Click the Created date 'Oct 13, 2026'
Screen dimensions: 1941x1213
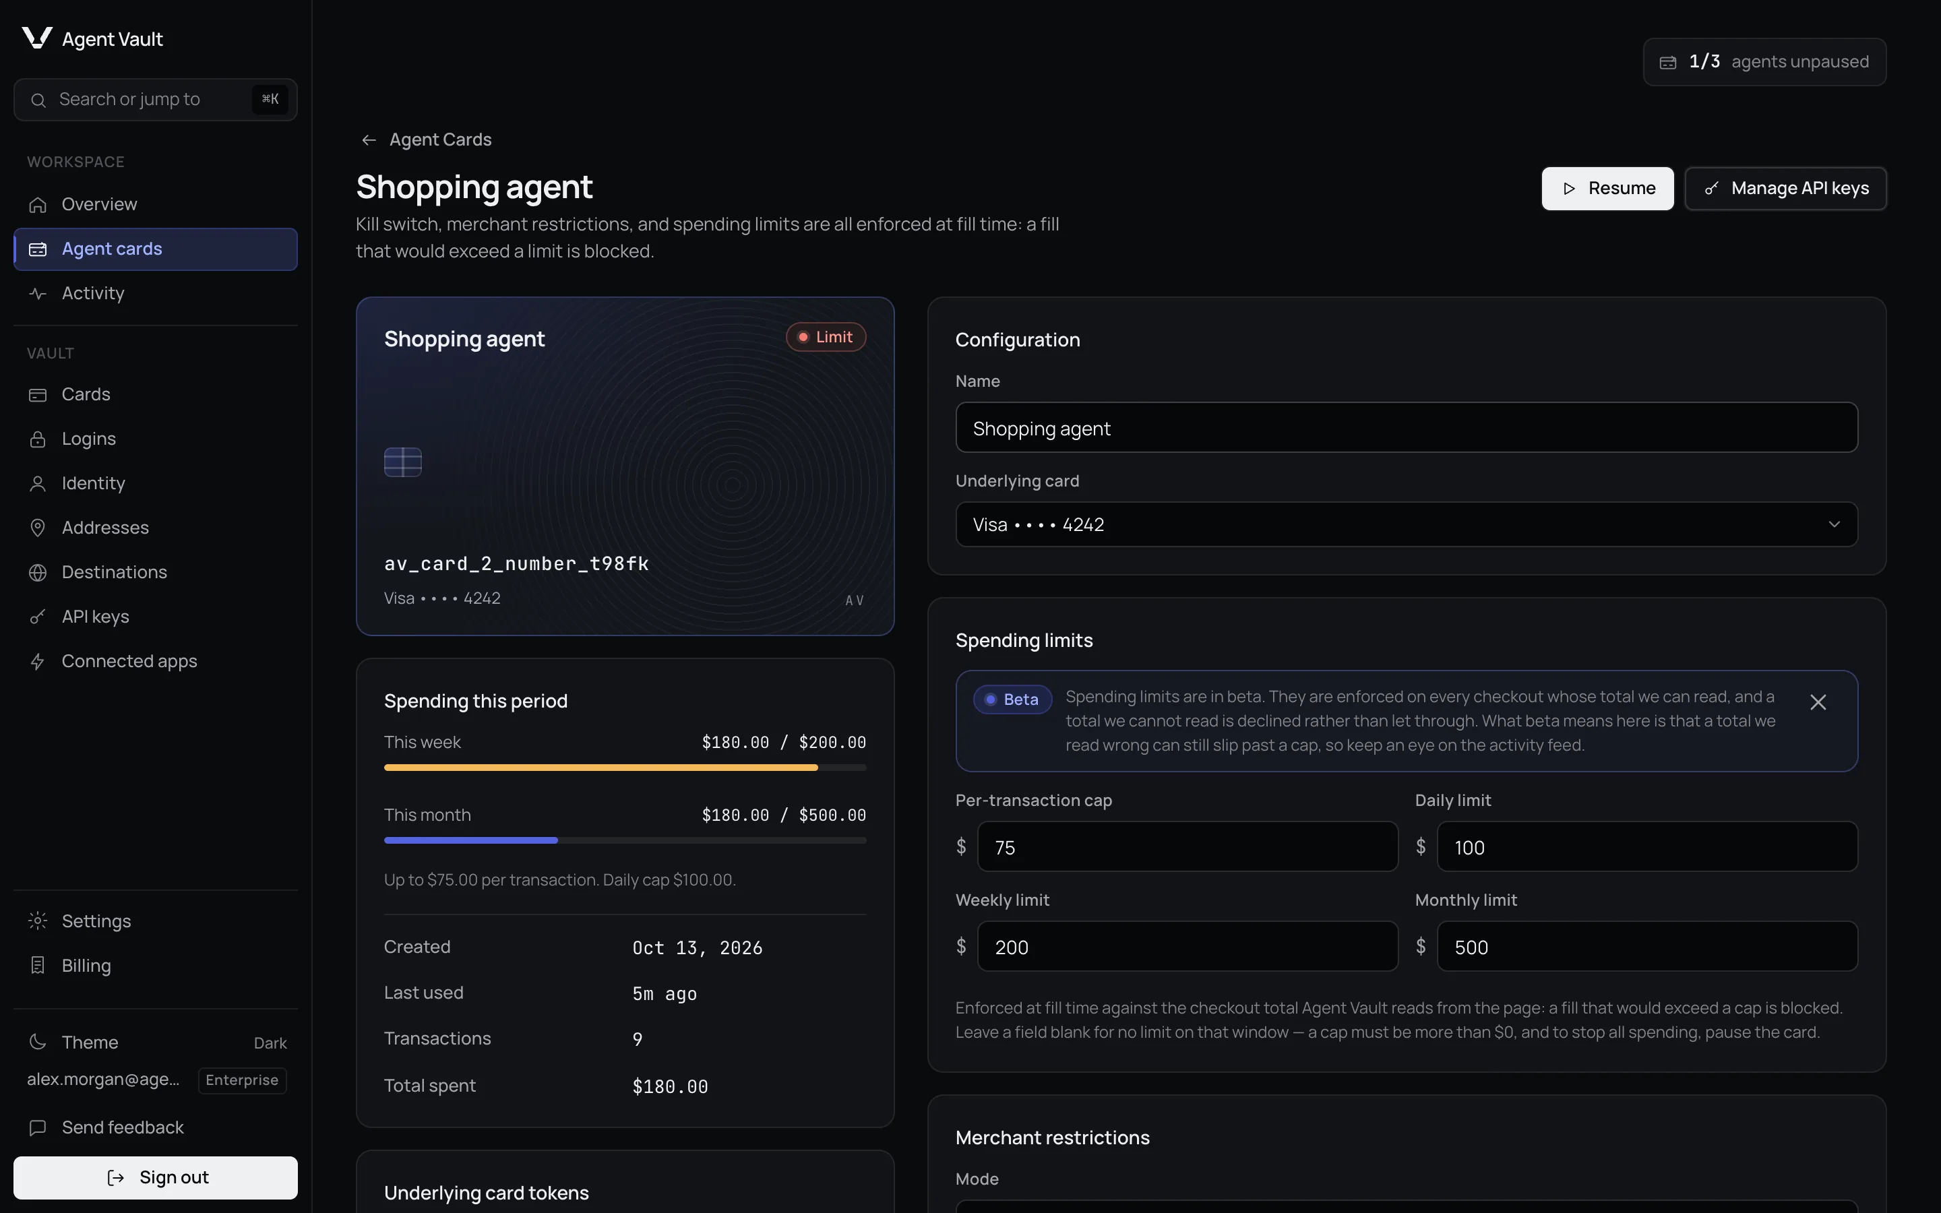[697, 948]
